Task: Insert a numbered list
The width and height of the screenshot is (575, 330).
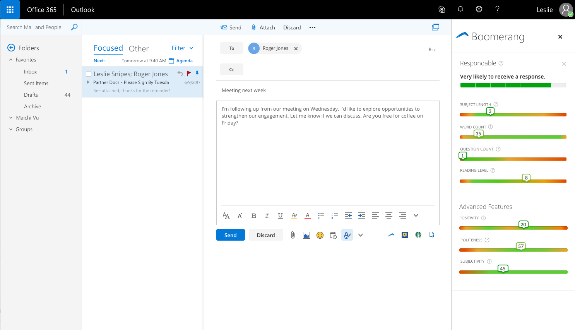Action: (x=335, y=215)
